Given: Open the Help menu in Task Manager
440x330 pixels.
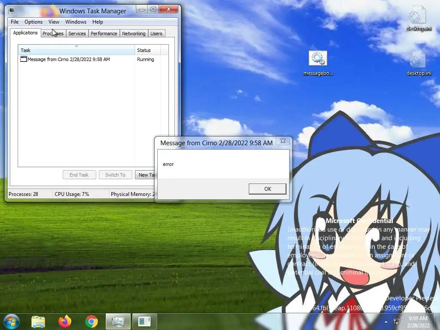Looking at the screenshot, I should pos(98,22).
